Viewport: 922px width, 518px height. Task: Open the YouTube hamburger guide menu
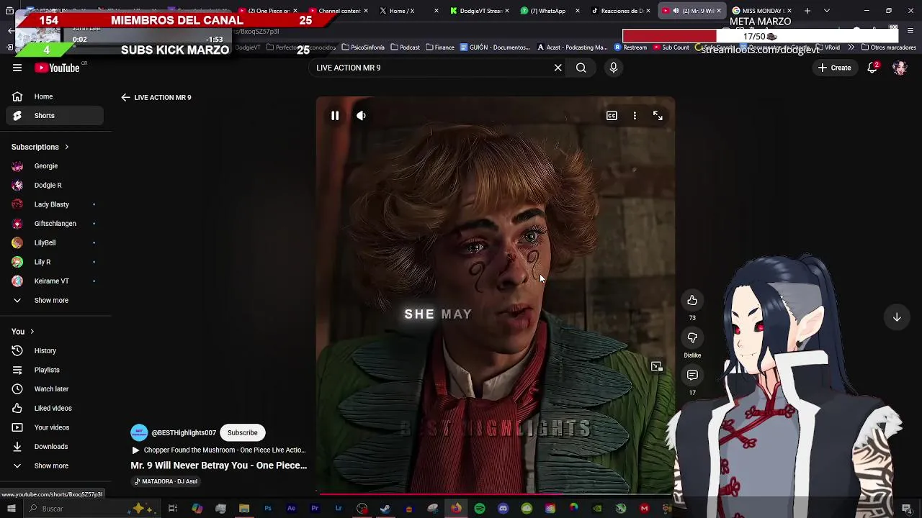pyautogui.click(x=17, y=68)
